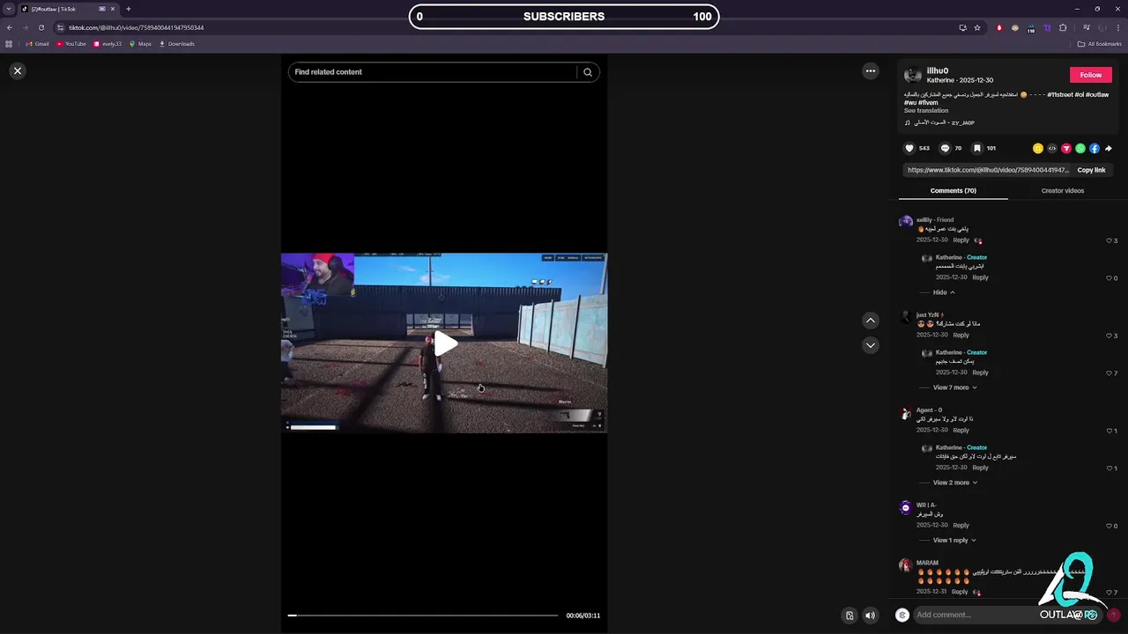Seek on the video progress bar
The image size is (1128, 634).
(x=423, y=616)
